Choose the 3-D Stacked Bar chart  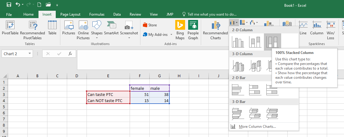tap(255, 113)
